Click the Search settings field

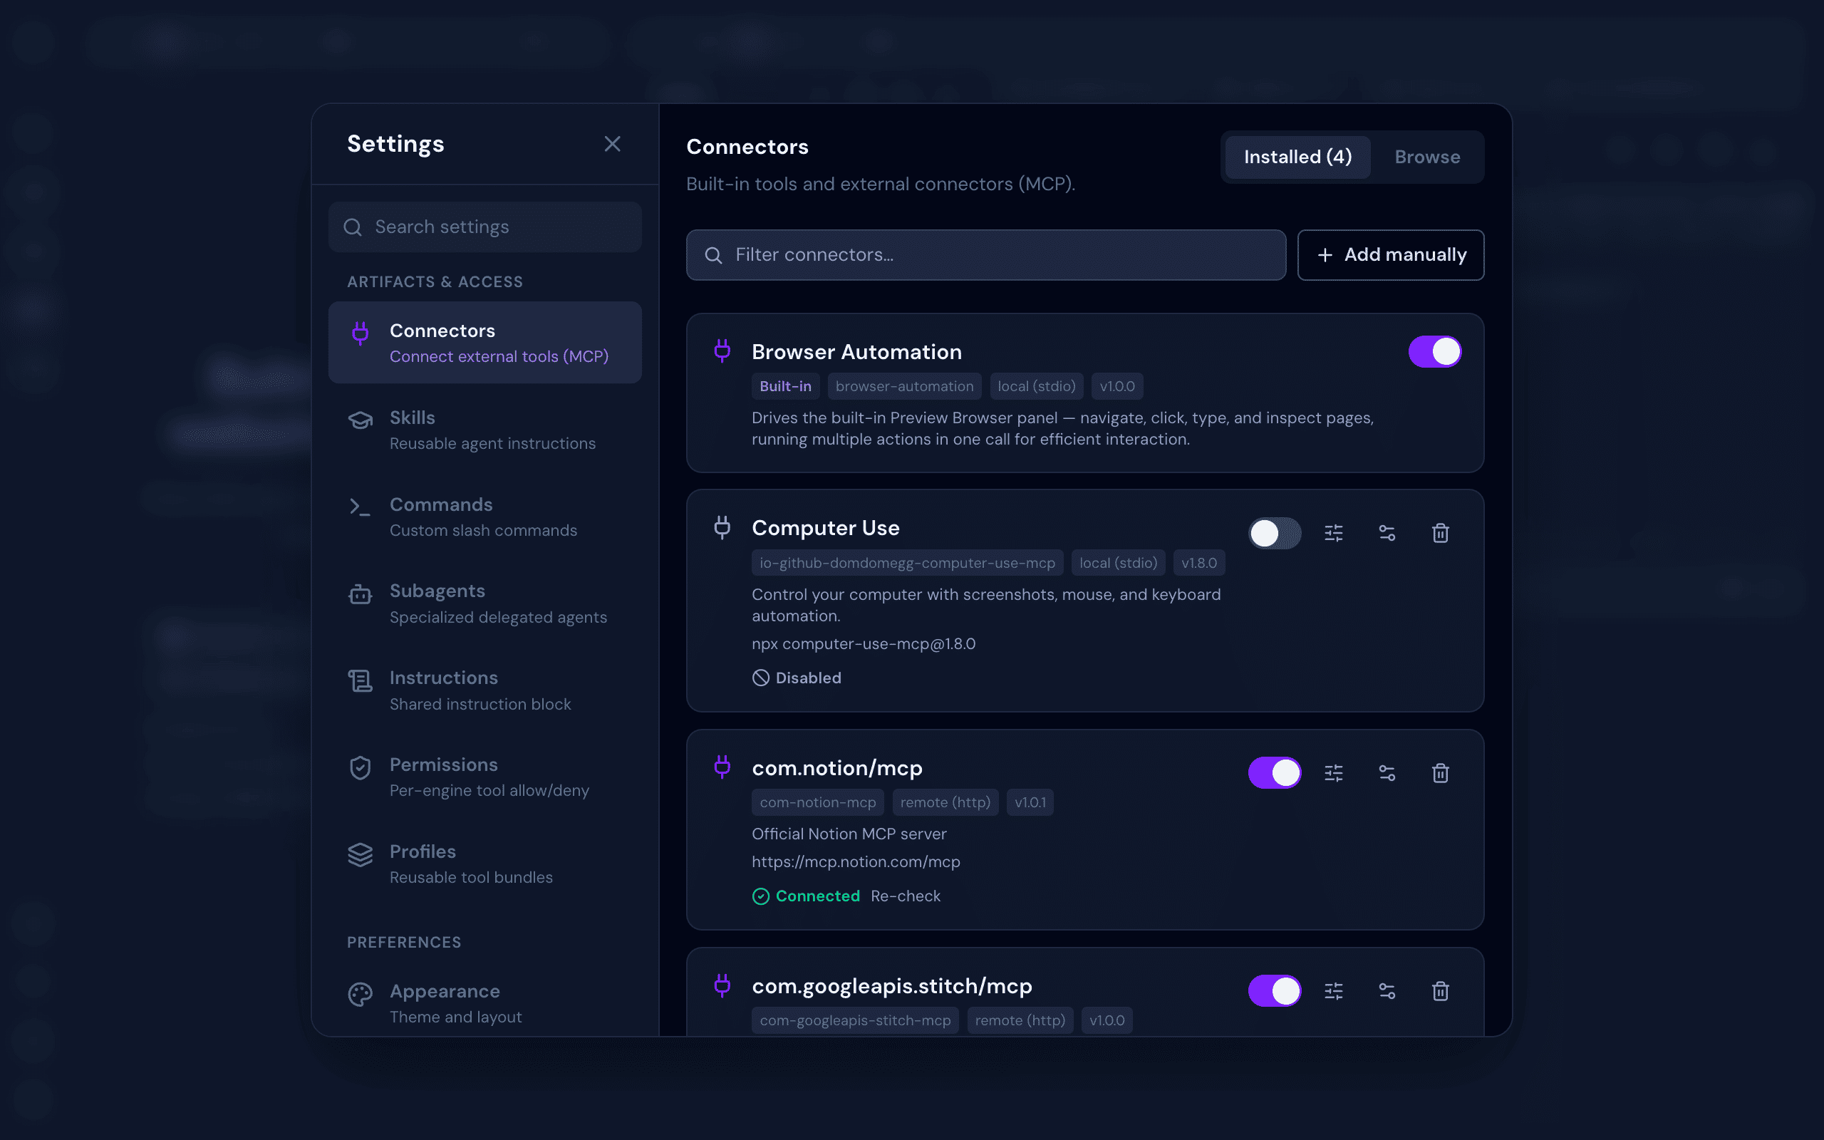point(484,227)
